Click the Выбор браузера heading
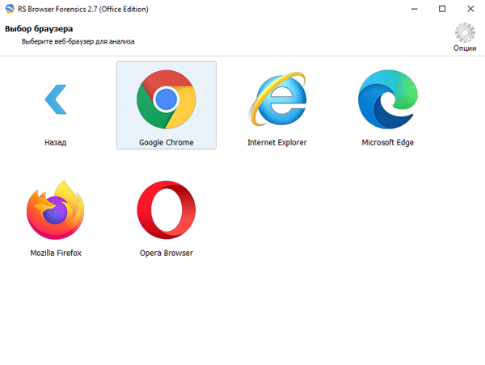 pos(39,29)
